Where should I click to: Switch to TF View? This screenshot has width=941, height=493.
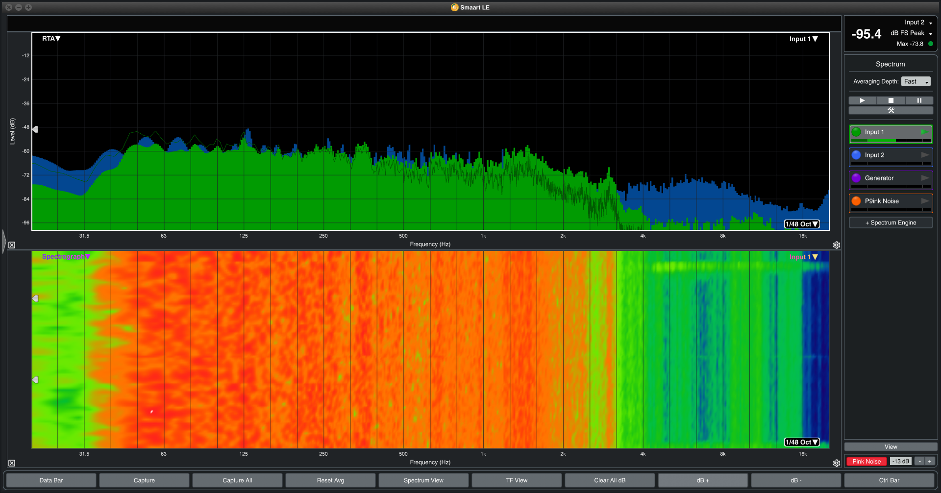(517, 480)
